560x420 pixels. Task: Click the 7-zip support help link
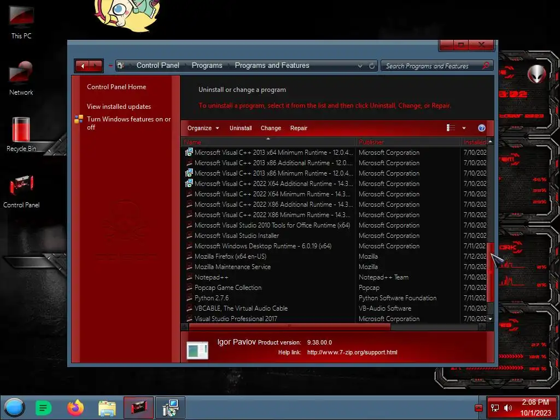[x=352, y=352]
